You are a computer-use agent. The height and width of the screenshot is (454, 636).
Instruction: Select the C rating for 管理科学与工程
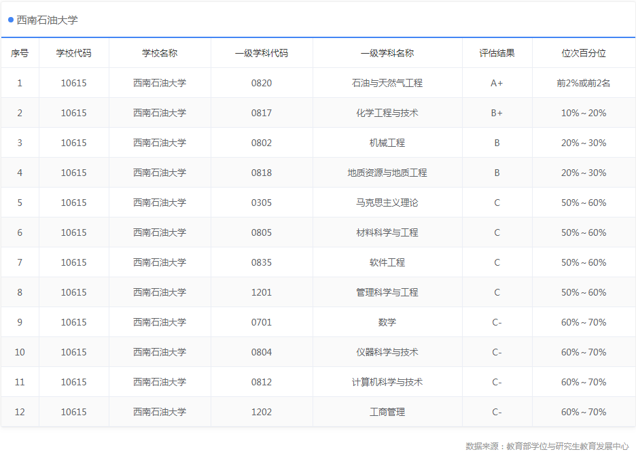click(x=497, y=292)
